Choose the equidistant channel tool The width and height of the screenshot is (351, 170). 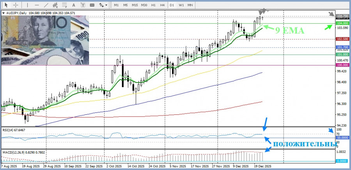[56, 5]
